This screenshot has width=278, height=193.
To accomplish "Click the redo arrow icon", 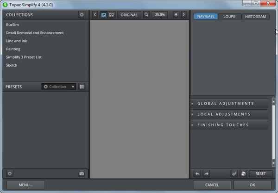I will pyautogui.click(x=206, y=174).
